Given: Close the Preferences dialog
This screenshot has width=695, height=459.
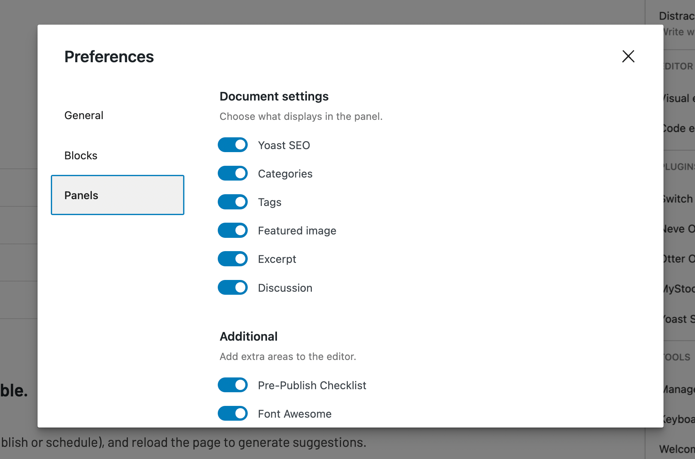Looking at the screenshot, I should (x=628, y=56).
